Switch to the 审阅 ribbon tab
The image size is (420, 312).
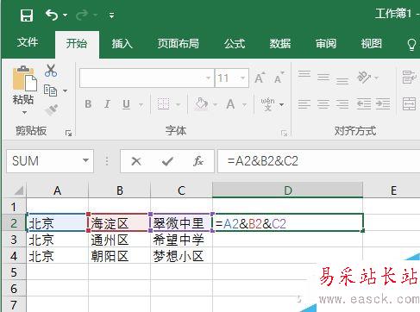pos(326,44)
